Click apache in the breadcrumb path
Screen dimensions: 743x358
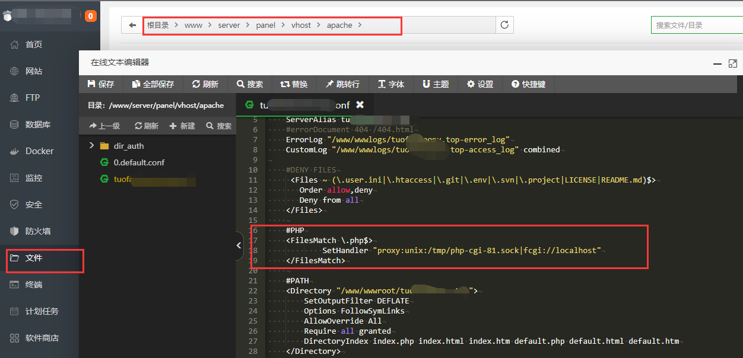339,25
